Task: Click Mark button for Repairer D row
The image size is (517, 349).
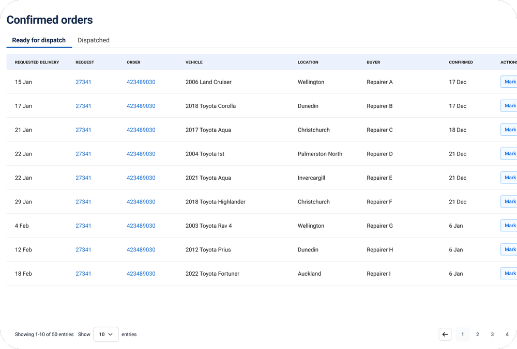Action: tap(509, 154)
